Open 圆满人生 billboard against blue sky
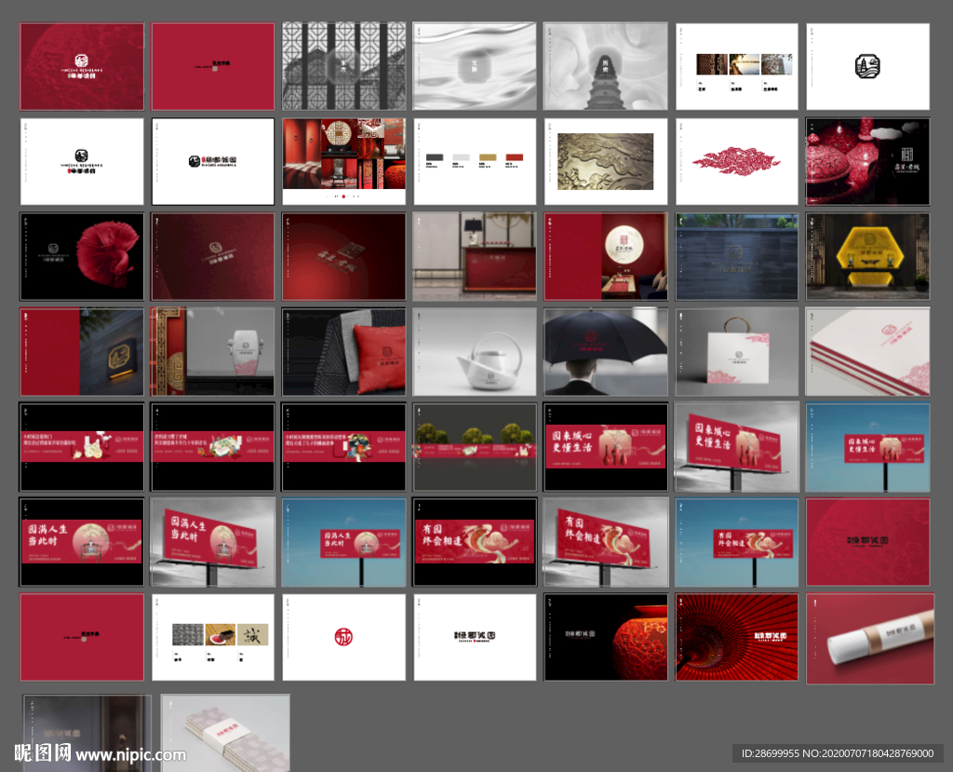This screenshot has height=772, width=953. coord(344,541)
